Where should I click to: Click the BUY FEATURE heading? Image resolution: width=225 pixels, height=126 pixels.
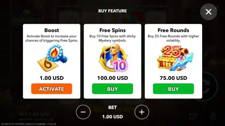[x=112, y=11]
